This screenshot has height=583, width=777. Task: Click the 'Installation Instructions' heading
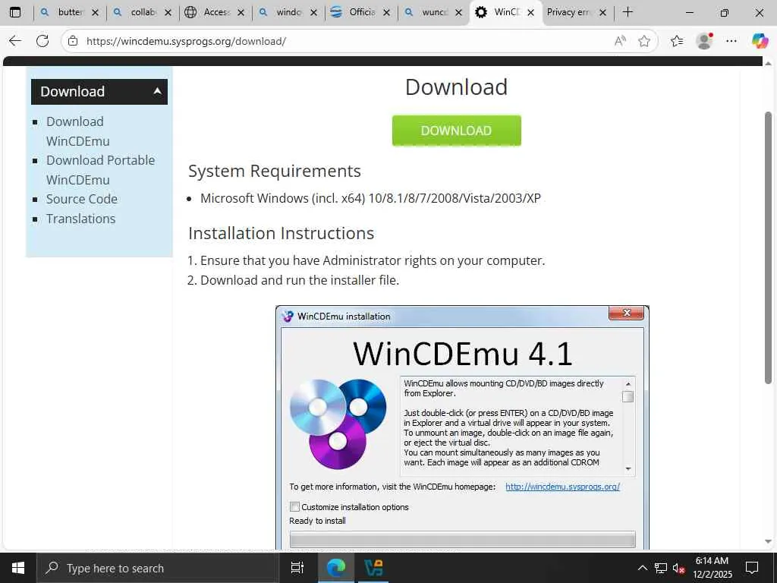click(281, 233)
